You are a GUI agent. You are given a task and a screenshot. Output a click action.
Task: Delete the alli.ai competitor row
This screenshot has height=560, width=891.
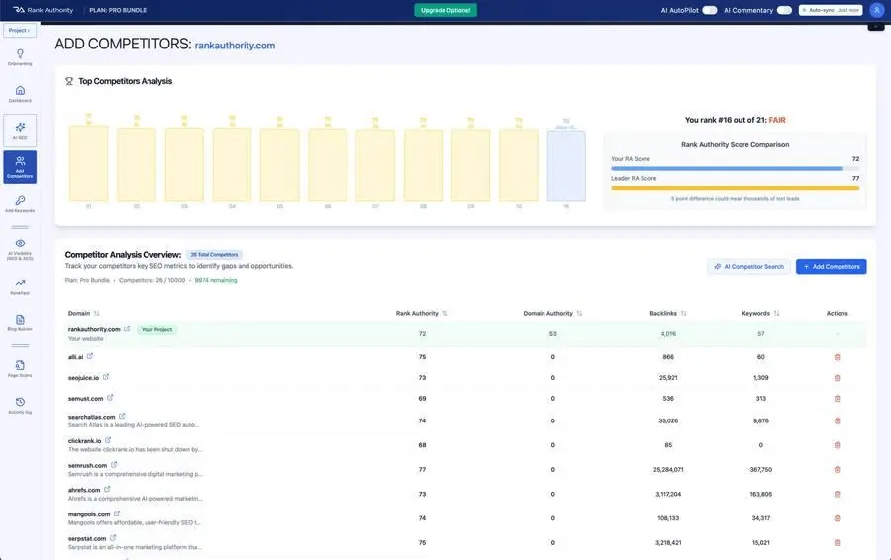coord(837,356)
